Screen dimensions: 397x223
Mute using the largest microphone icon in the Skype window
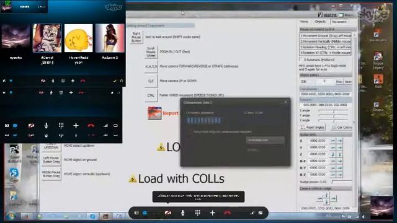[x=46, y=125]
